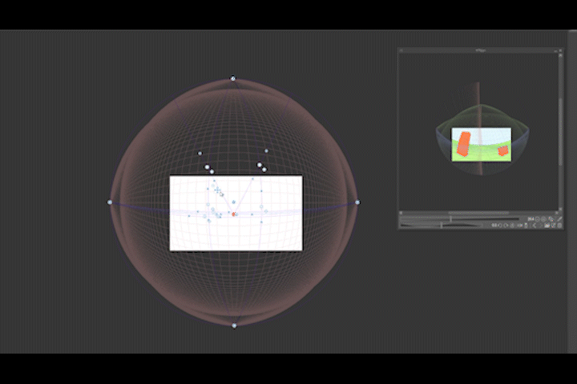
Task: Select the bottom handle of the fisheye ruler sphere
Action: 234,326
